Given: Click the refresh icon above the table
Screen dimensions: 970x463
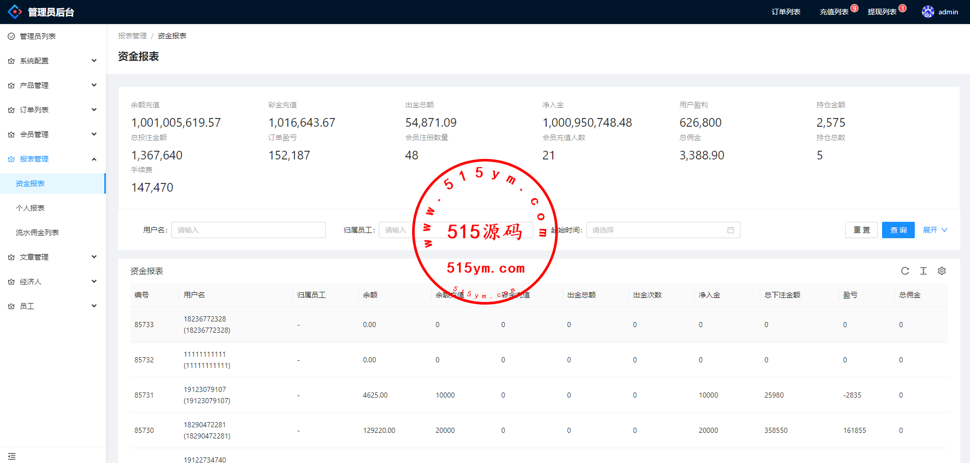Looking at the screenshot, I should [905, 271].
